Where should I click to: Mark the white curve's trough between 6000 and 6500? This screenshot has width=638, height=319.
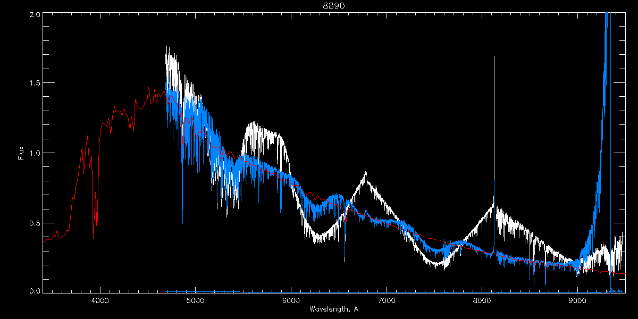pos(318,241)
